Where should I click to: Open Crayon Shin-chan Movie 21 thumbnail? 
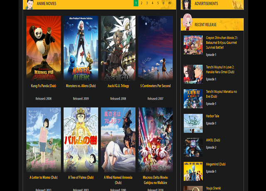[193, 45]
